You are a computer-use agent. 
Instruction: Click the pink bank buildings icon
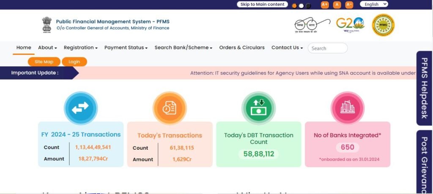point(348,108)
